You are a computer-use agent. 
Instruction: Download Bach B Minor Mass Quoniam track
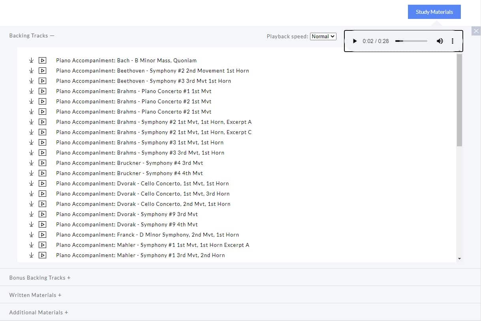[32, 60]
